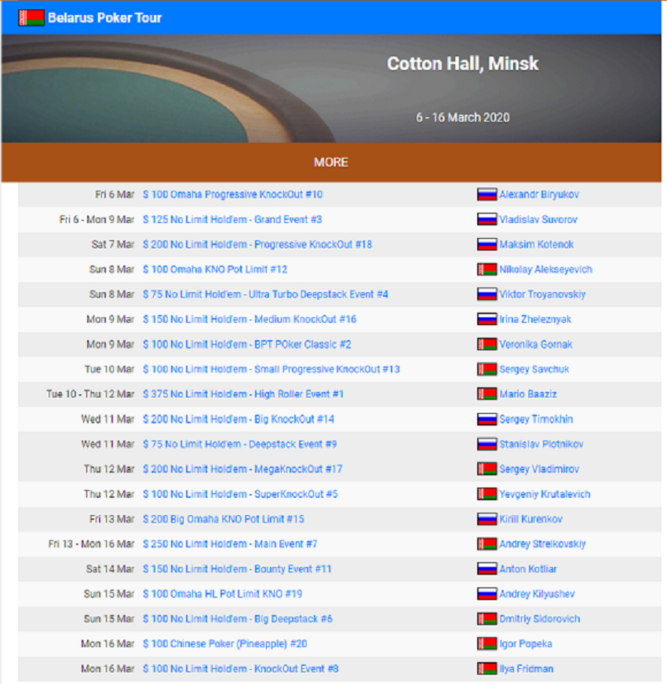
Task: Open the High Roller Event #1 link
Action: tap(243, 394)
